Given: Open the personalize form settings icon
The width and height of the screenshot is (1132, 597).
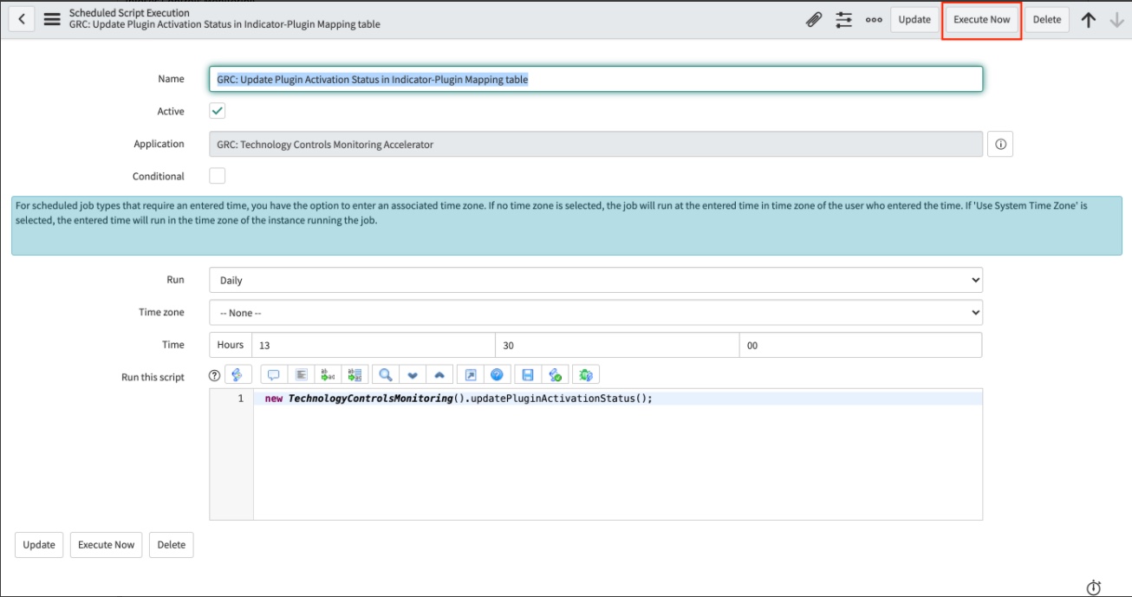Looking at the screenshot, I should [844, 19].
